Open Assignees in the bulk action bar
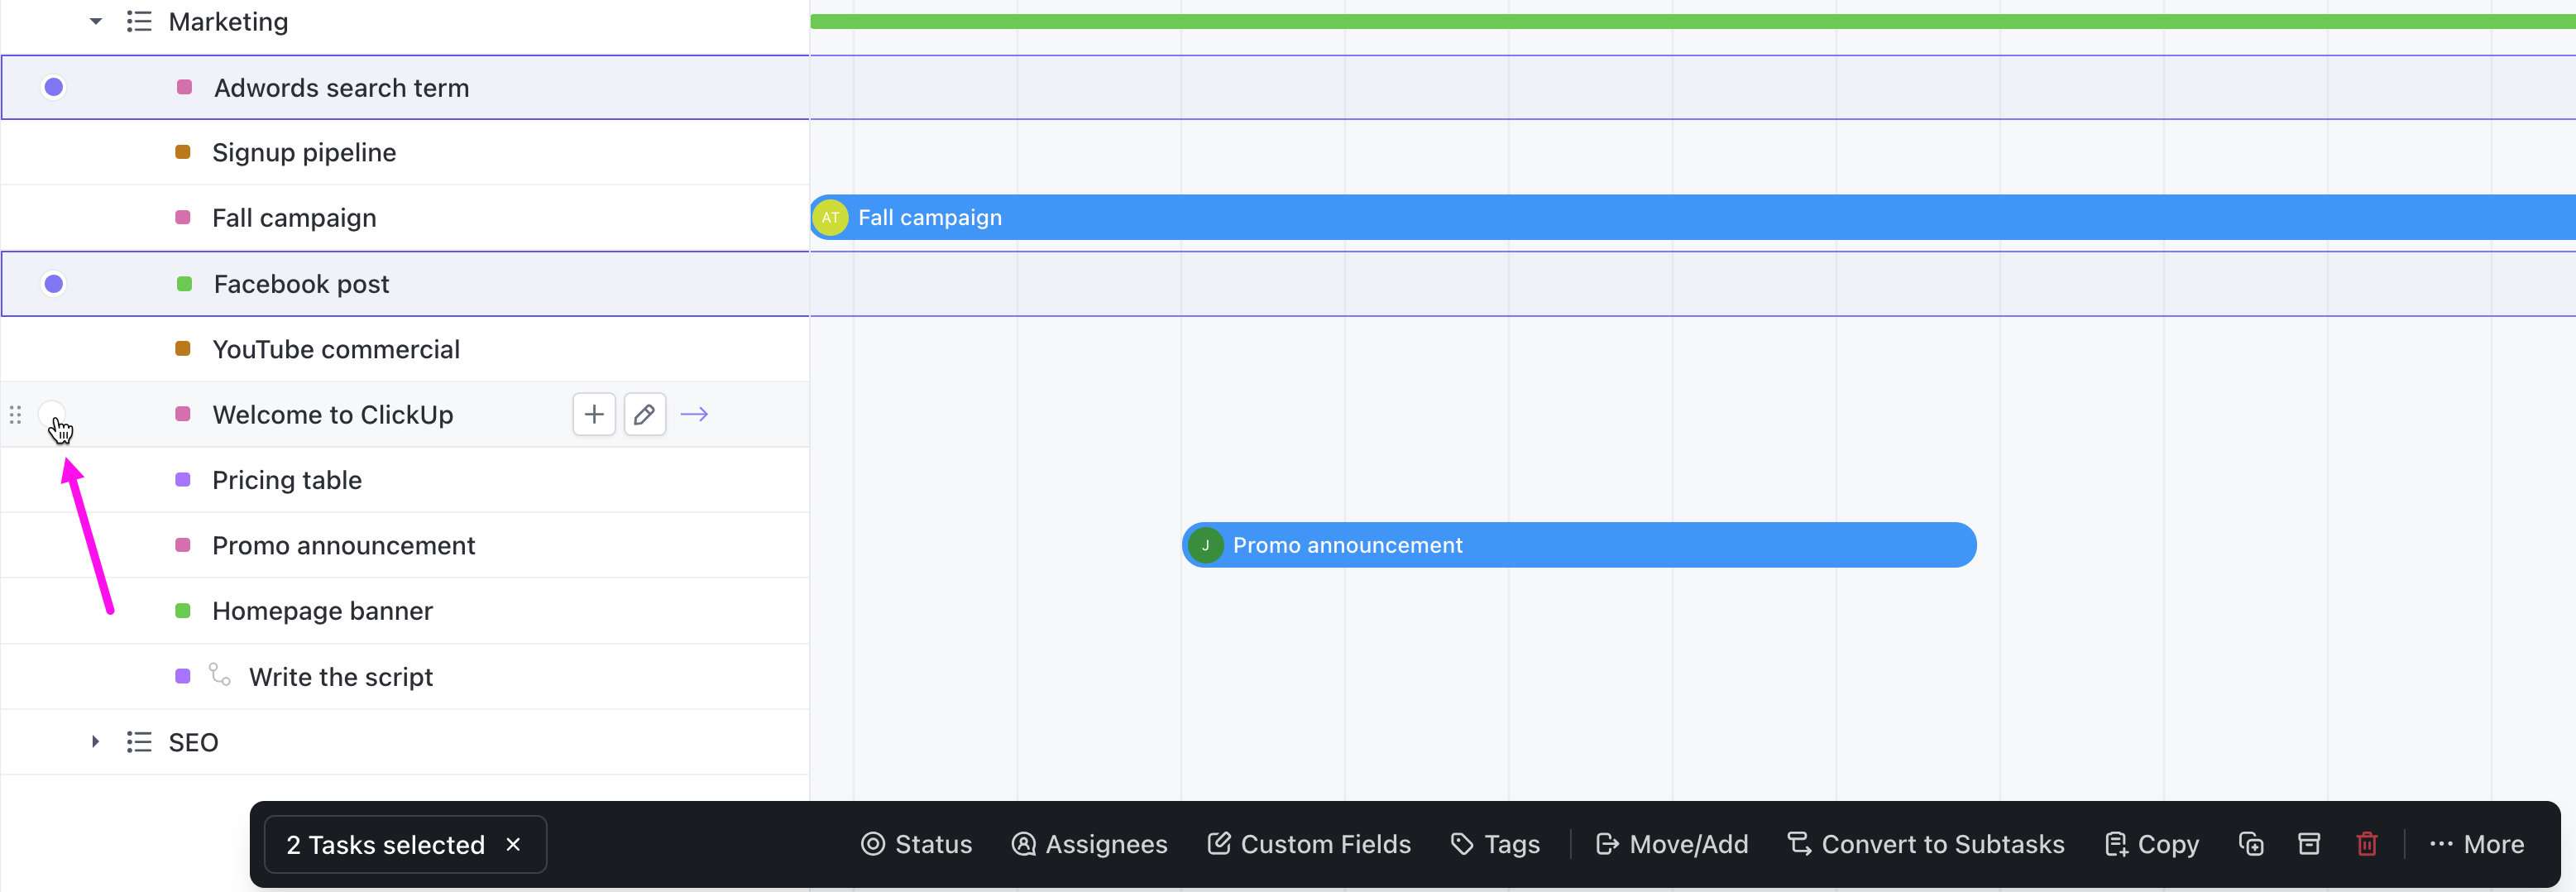 (x=1089, y=844)
